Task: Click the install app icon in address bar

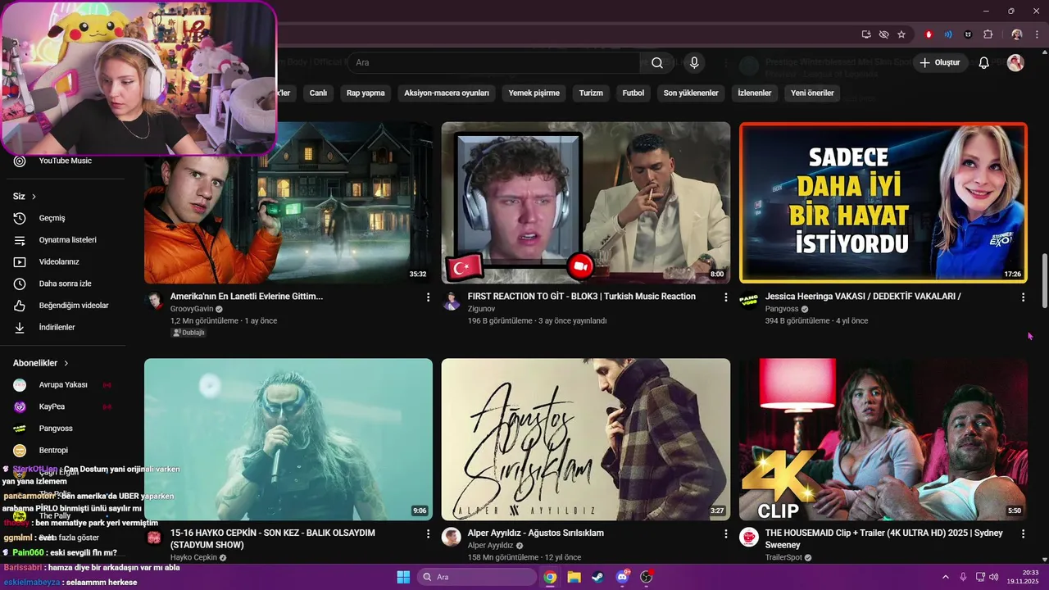Action: coord(866,34)
